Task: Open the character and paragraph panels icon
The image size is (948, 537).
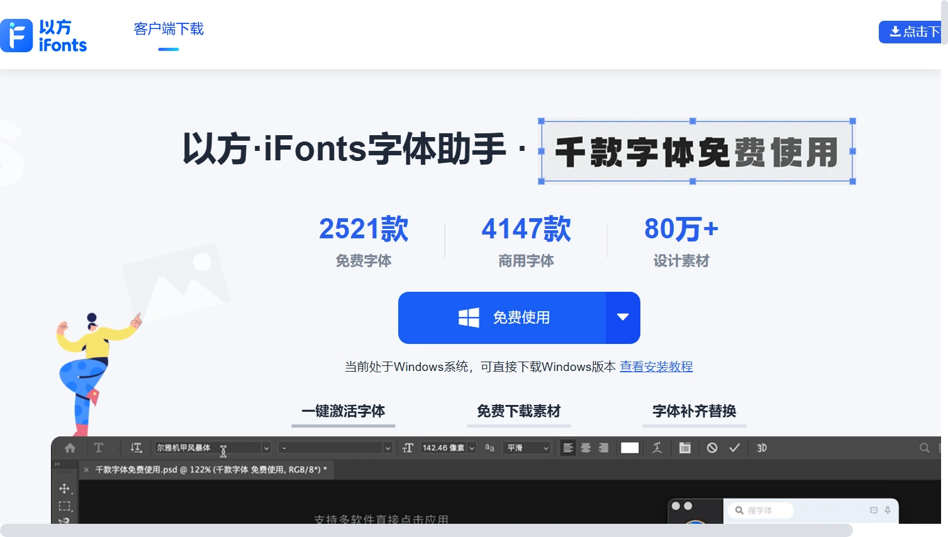Action: (x=685, y=448)
